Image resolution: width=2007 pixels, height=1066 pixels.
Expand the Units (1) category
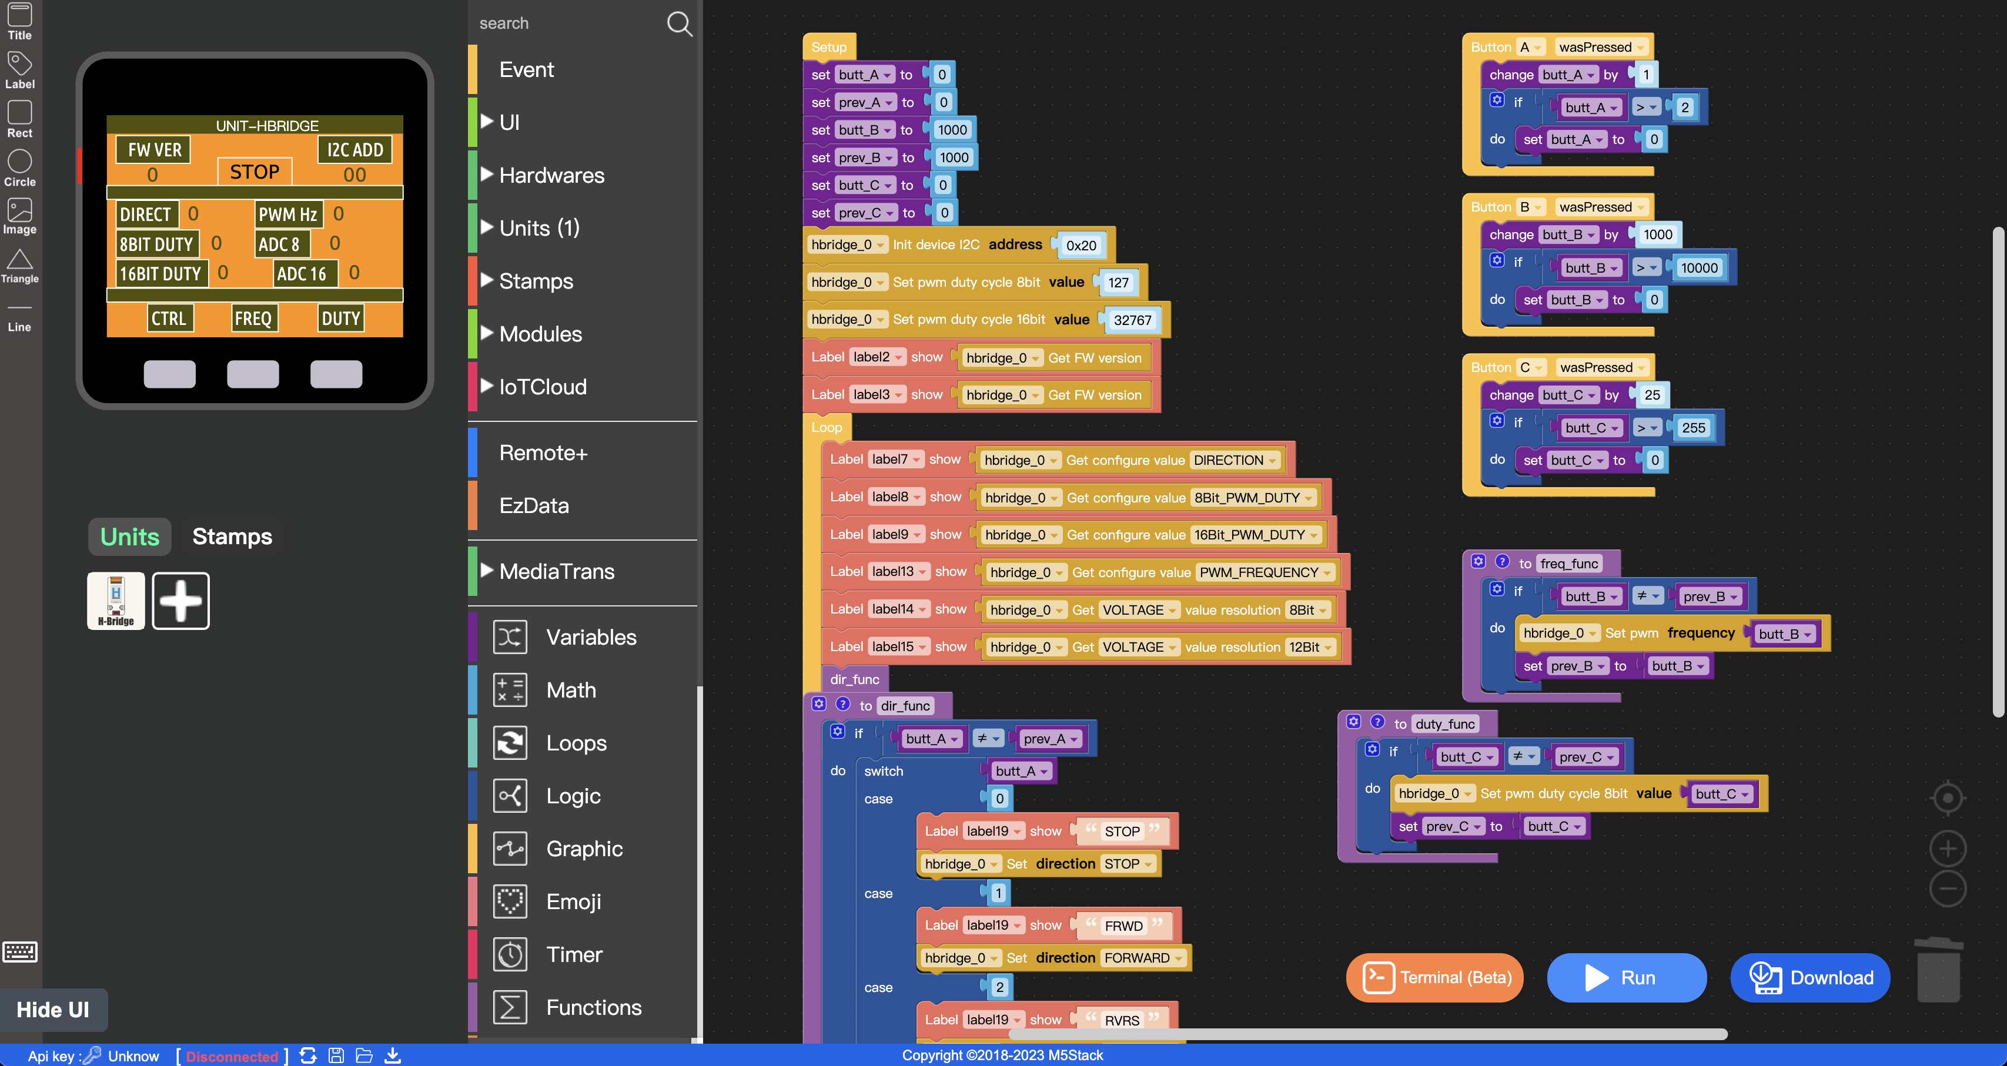click(x=539, y=228)
